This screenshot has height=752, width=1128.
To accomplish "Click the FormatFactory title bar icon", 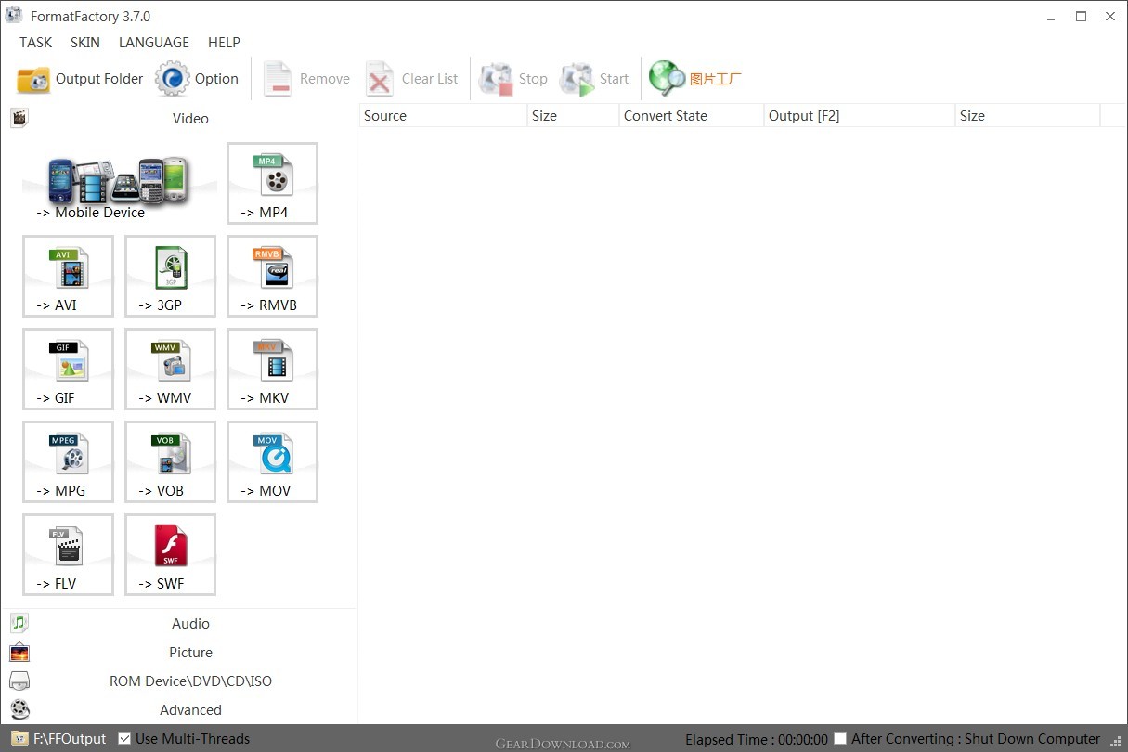I will click(14, 16).
